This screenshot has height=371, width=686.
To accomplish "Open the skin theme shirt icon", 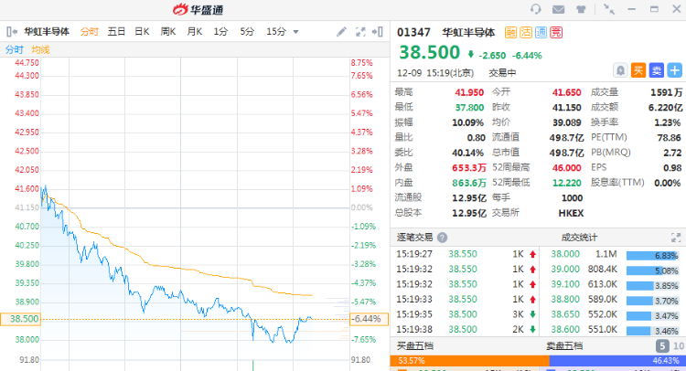I will (581, 9).
